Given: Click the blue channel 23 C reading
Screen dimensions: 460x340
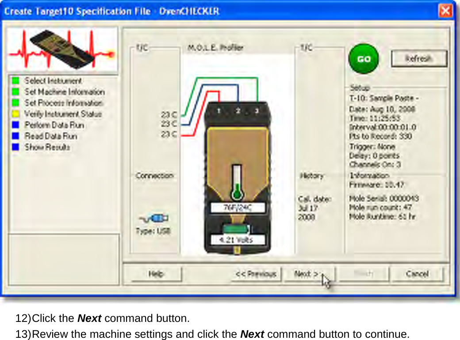Looking at the screenshot, I should click(169, 124).
